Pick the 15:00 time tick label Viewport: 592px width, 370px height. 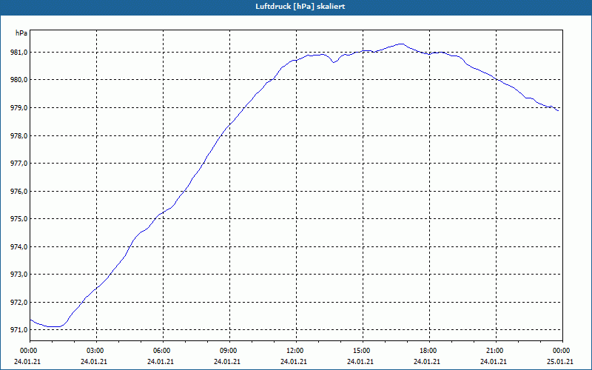(363, 351)
